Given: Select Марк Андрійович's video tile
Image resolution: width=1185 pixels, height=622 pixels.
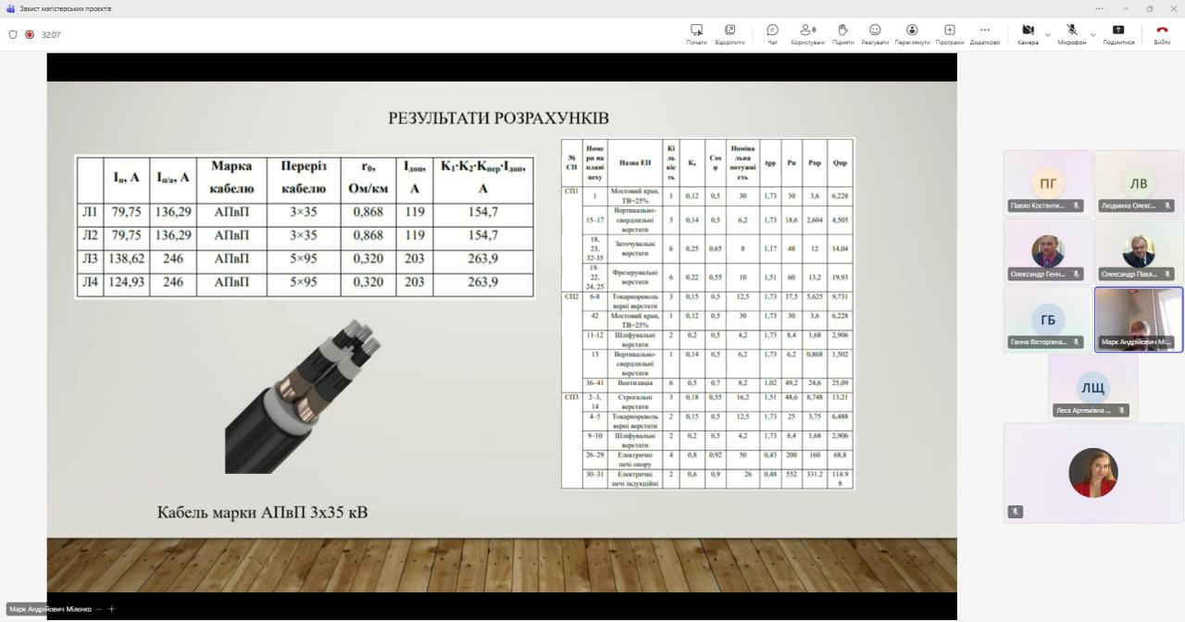Looking at the screenshot, I should tap(1138, 318).
